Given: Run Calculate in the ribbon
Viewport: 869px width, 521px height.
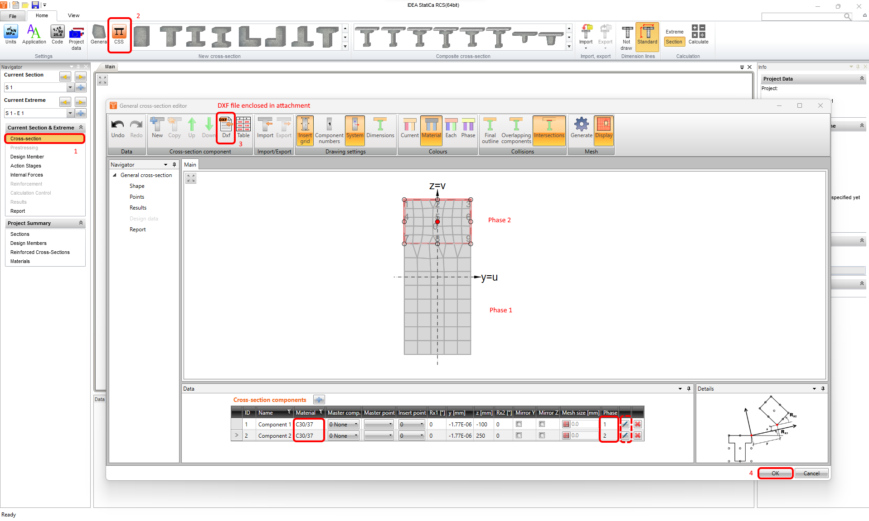Looking at the screenshot, I should pyautogui.click(x=699, y=35).
